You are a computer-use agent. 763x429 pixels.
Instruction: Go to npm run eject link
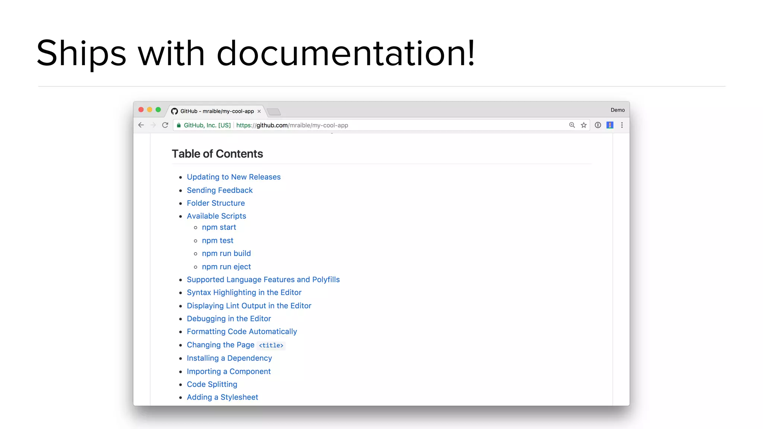pyautogui.click(x=226, y=267)
